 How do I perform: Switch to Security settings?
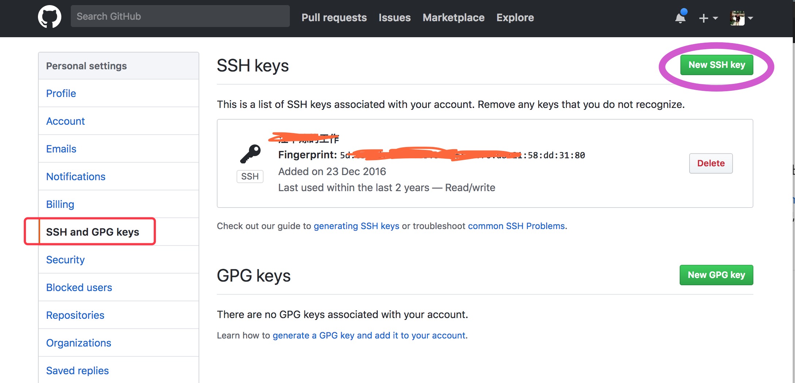click(65, 260)
